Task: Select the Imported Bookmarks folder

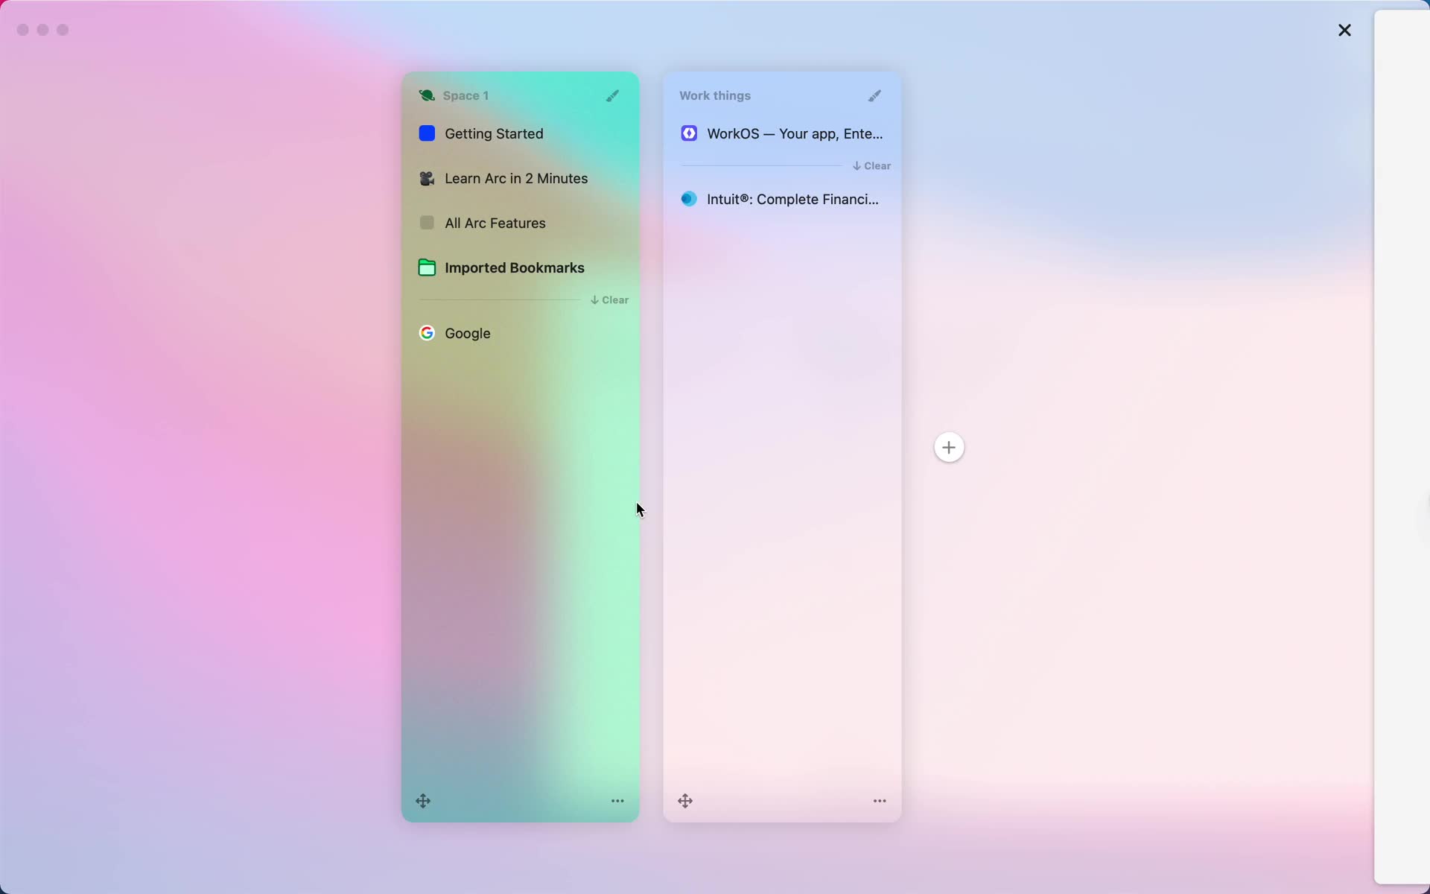Action: pos(514,267)
